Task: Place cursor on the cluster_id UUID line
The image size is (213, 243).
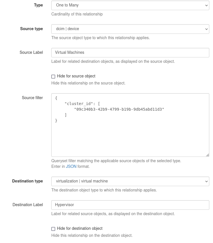Action: click(118, 109)
